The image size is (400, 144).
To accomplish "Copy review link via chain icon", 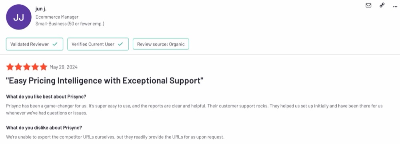I will click(x=382, y=5).
